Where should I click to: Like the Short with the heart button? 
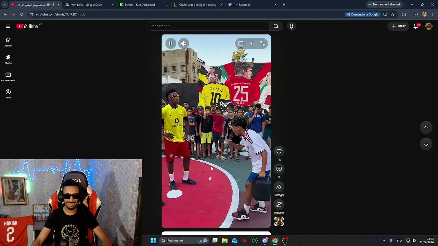coord(279,151)
